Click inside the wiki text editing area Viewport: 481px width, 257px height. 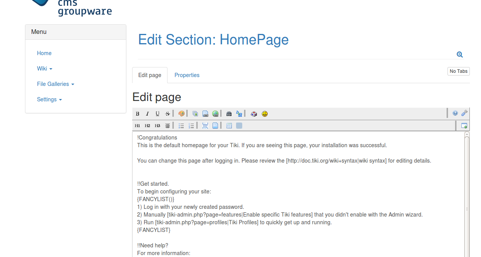[298, 194]
